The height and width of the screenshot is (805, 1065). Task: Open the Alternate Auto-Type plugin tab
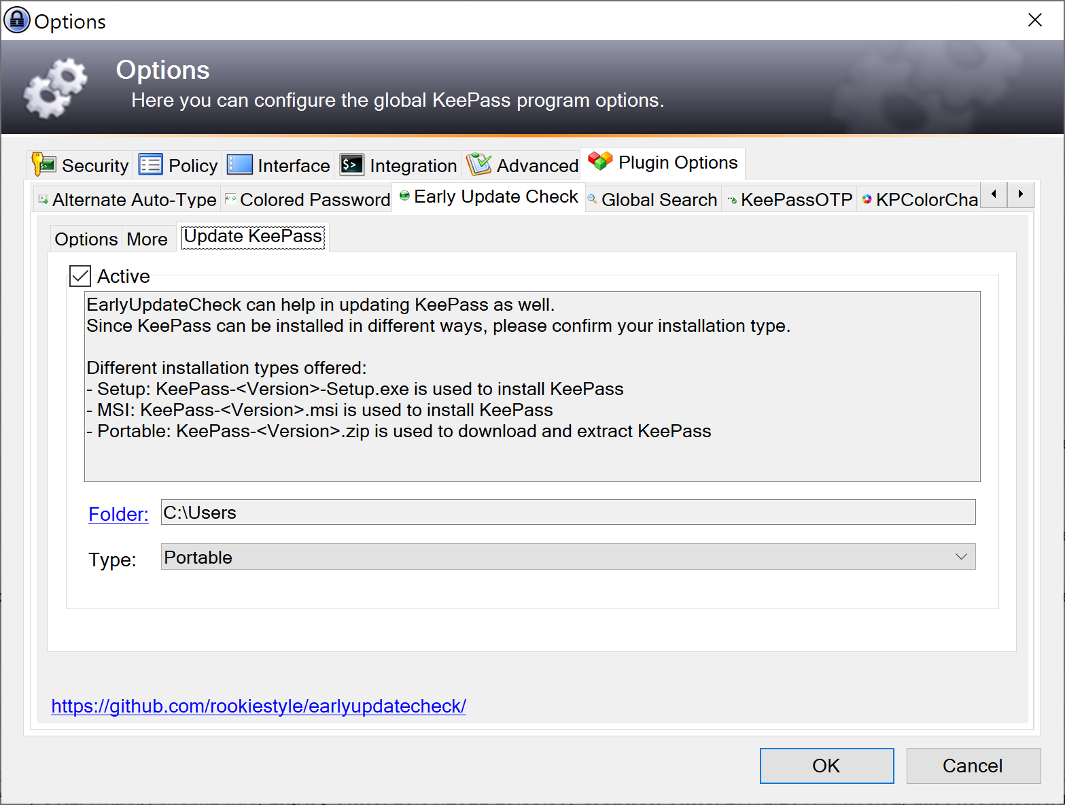coord(127,200)
